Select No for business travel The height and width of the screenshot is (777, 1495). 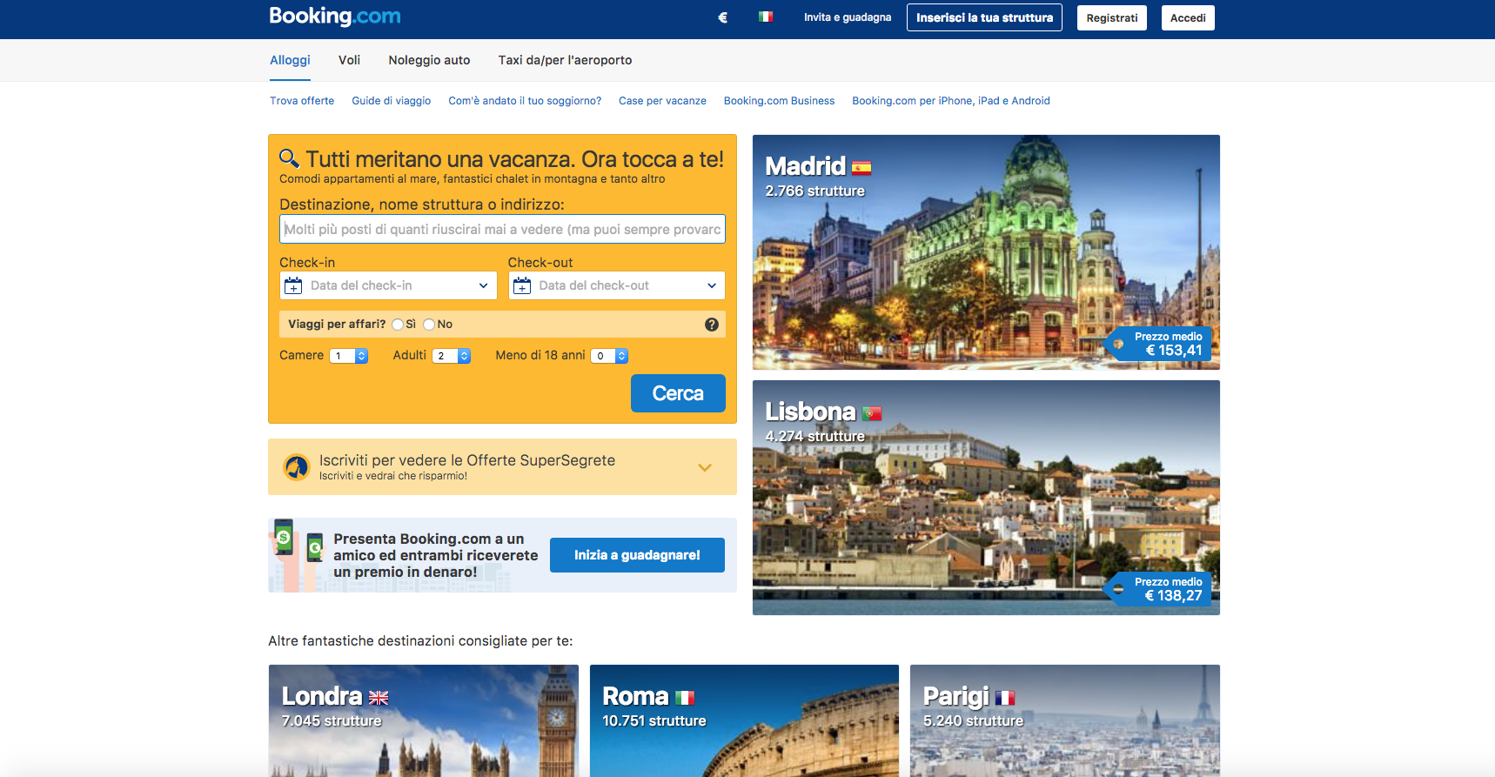pyautogui.click(x=429, y=325)
